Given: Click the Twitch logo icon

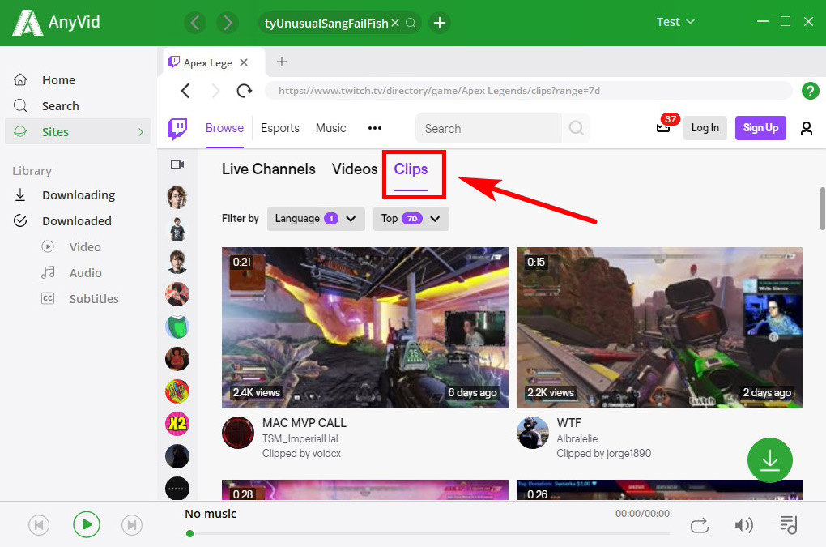Looking at the screenshot, I should click(177, 128).
